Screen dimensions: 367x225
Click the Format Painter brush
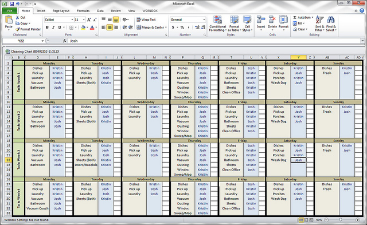coord(18,29)
